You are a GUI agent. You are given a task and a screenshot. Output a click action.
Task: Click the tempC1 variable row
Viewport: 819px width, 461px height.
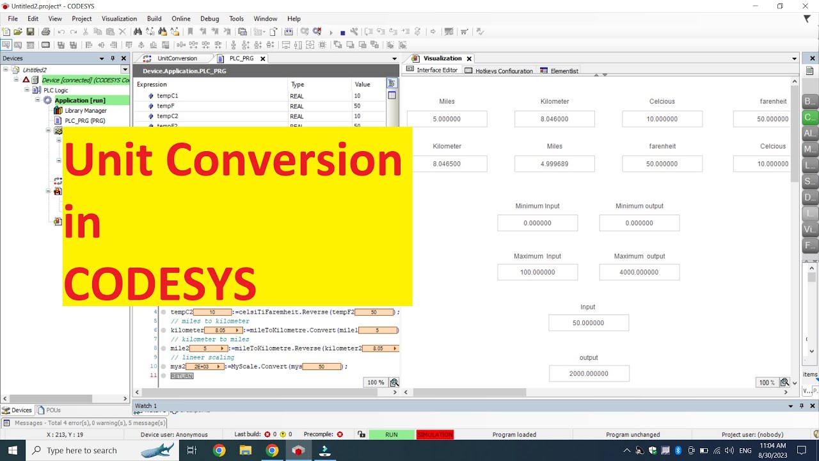pos(259,96)
